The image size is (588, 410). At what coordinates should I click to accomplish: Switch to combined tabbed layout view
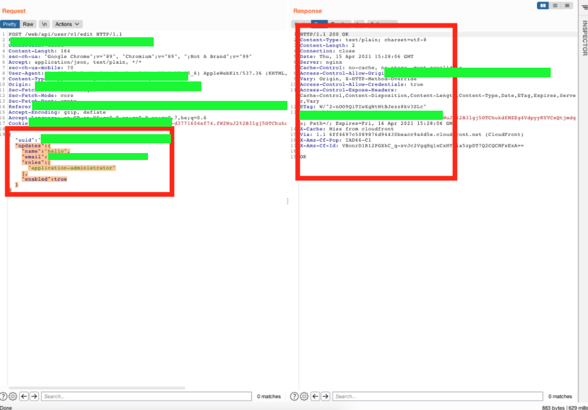point(567,6)
